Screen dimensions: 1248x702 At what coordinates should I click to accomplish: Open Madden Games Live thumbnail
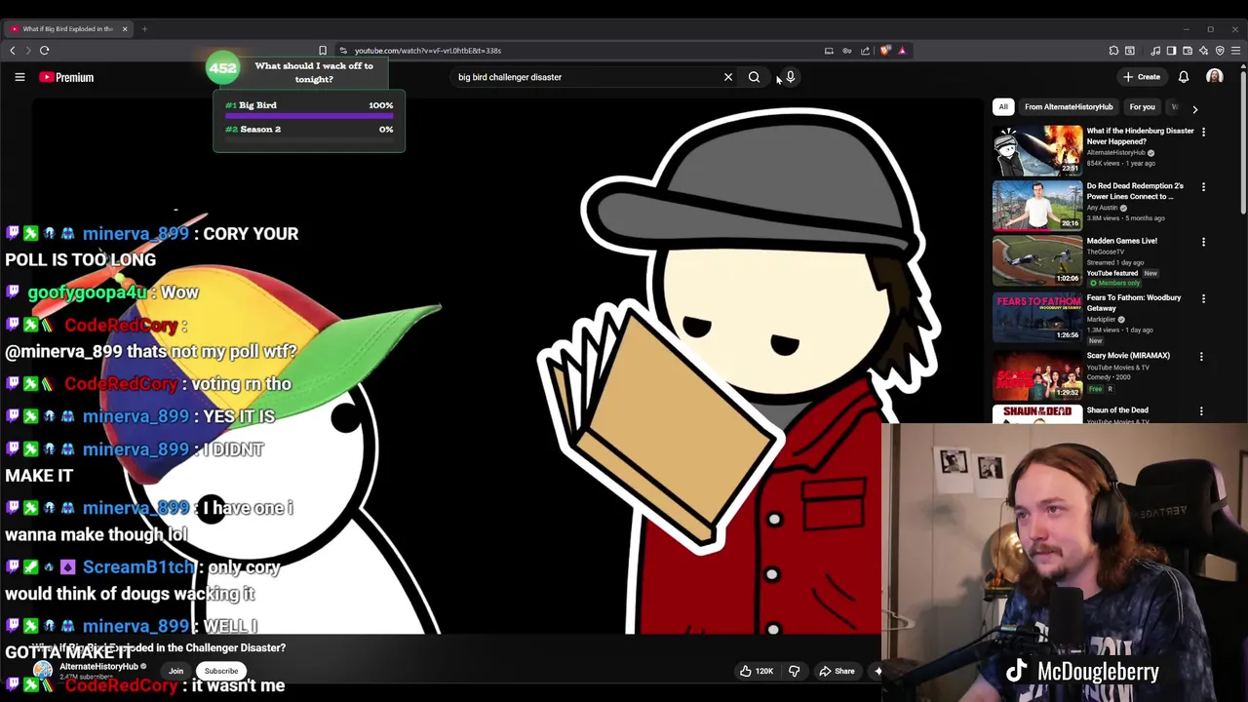coord(1037,260)
